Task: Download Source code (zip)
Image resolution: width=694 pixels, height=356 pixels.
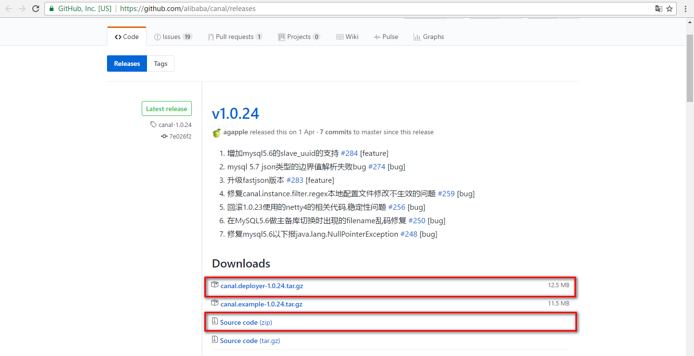Action: coord(246,322)
